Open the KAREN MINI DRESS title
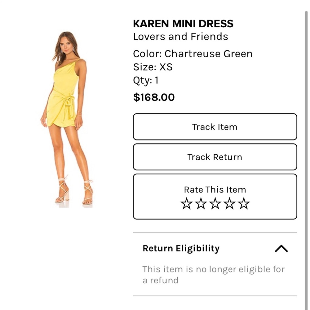 (x=183, y=24)
